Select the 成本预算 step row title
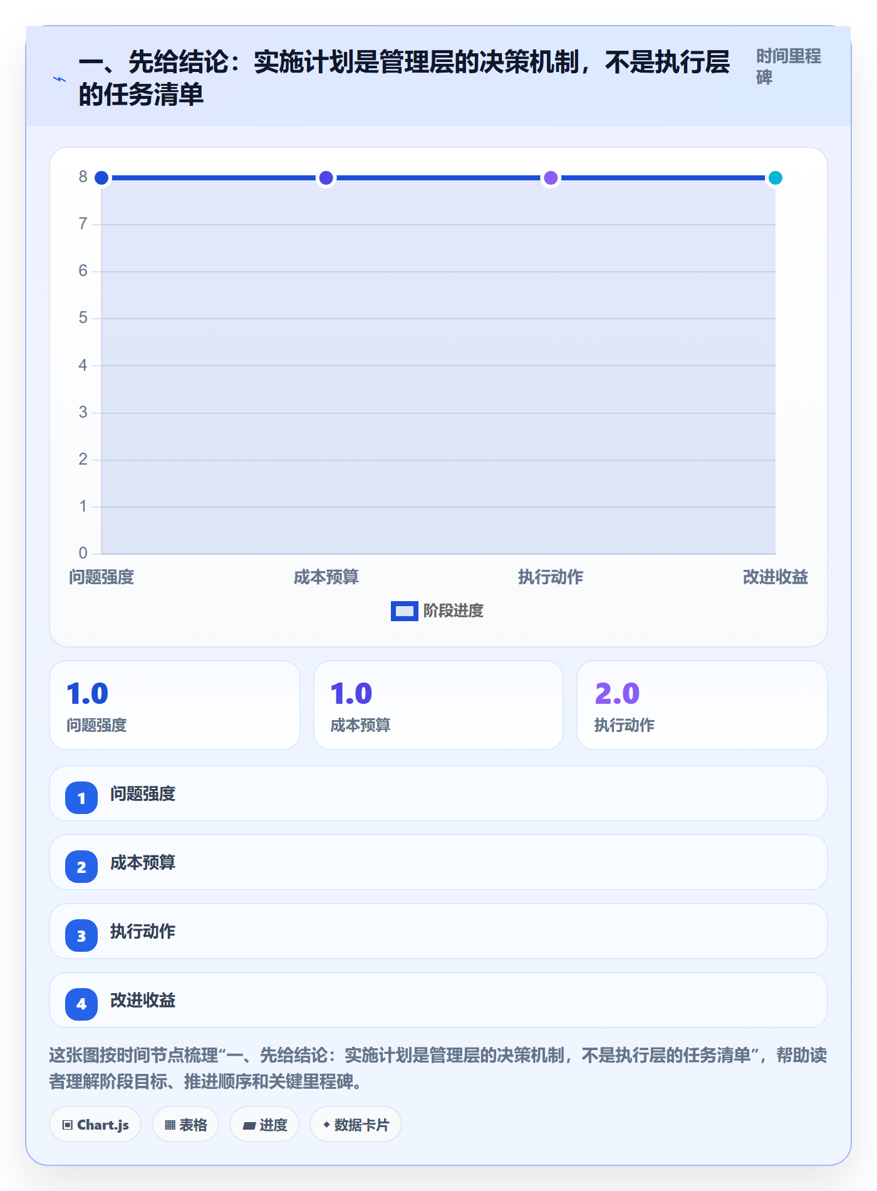Screen dimensions: 877x1191 tap(143, 863)
